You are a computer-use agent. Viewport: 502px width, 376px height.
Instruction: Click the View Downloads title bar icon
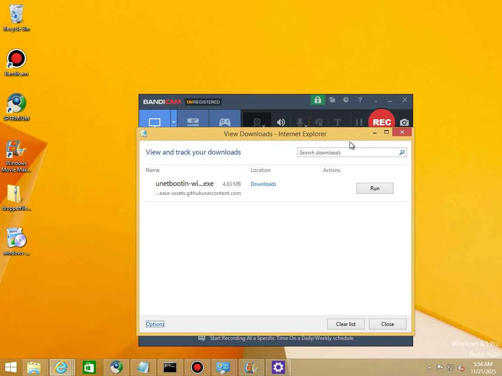[144, 134]
